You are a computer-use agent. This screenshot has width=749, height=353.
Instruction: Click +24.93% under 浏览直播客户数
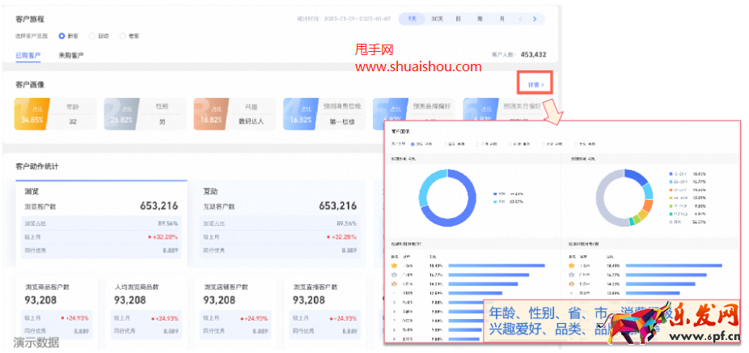click(342, 318)
